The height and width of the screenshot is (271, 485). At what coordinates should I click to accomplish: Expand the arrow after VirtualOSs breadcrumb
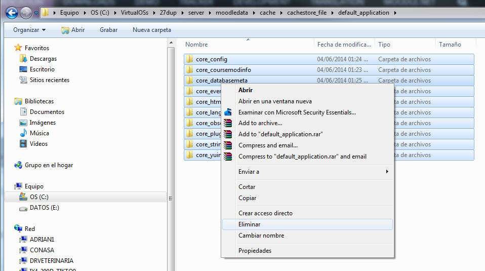pos(154,13)
